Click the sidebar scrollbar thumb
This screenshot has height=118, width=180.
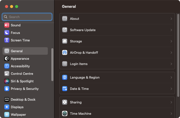click(x=52, y=65)
